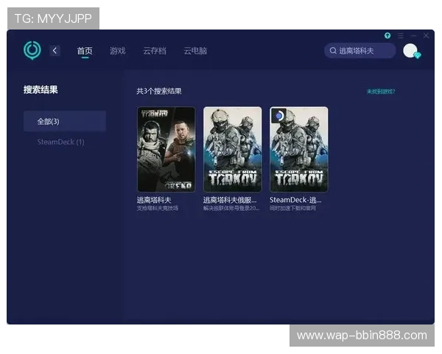The width and height of the screenshot is (442, 354).
Task: Open the user avatar profile
Action: pos(411,51)
